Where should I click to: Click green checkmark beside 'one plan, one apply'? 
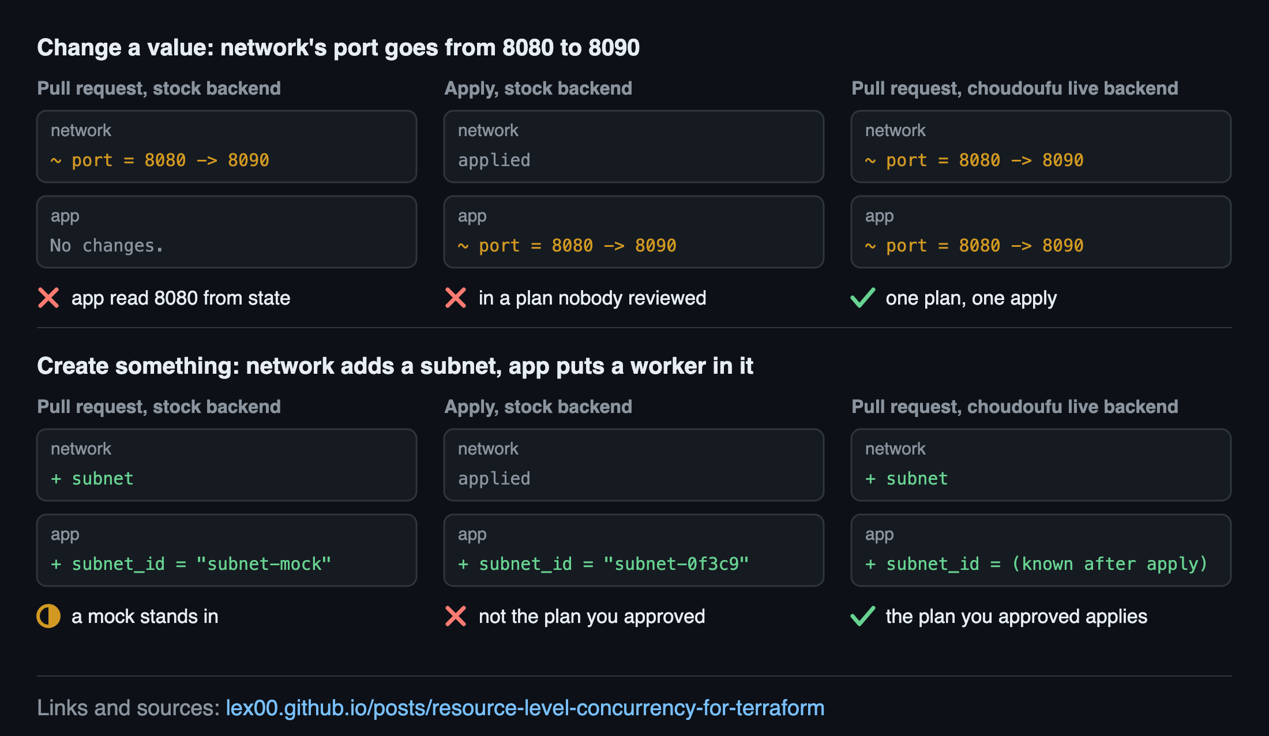pyautogui.click(x=863, y=298)
